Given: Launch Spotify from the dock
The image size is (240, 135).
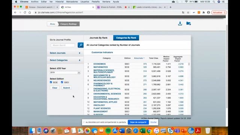Looking at the screenshot, I should pos(108,130).
